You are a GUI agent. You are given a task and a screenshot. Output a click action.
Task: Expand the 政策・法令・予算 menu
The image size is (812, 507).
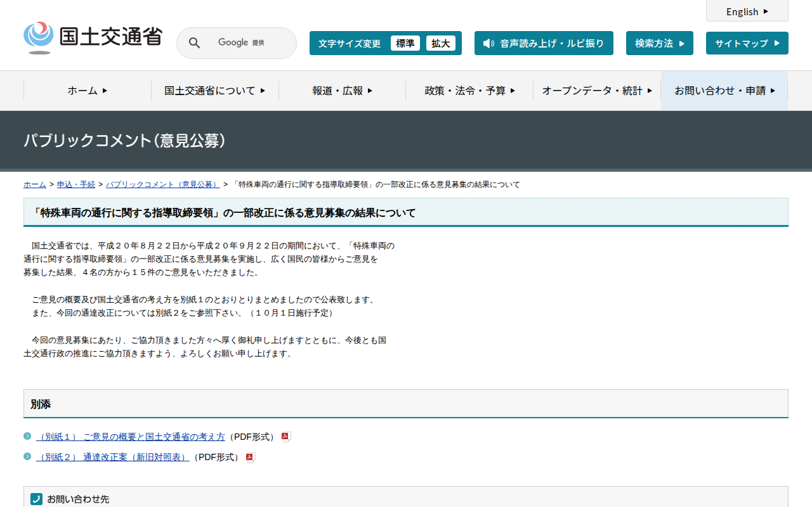469,91
